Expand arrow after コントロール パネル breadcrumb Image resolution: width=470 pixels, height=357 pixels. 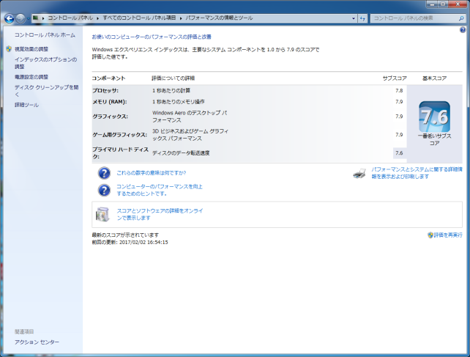tap(97, 18)
